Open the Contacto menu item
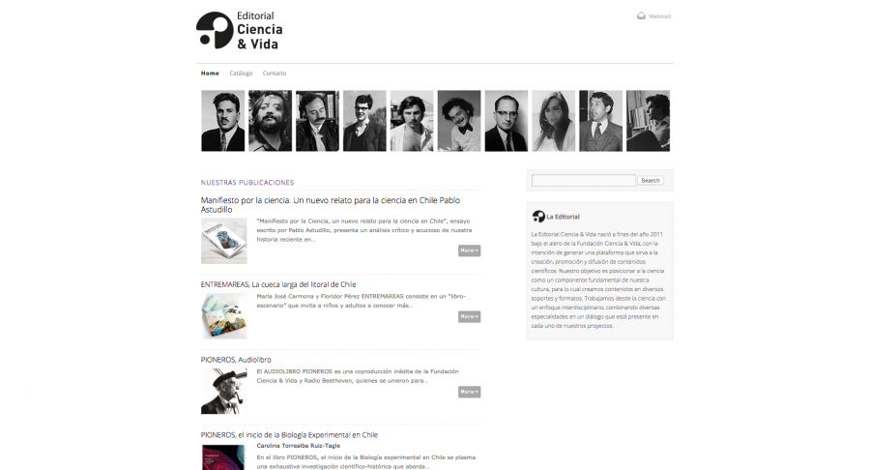 (275, 73)
